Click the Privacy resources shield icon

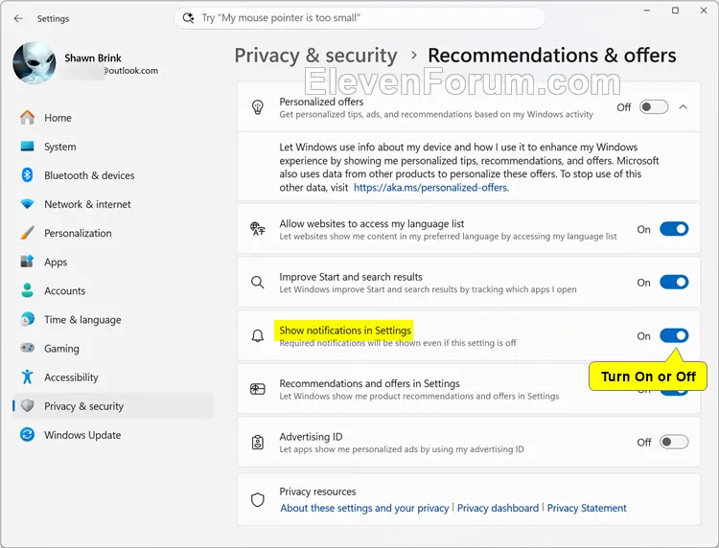(x=258, y=499)
